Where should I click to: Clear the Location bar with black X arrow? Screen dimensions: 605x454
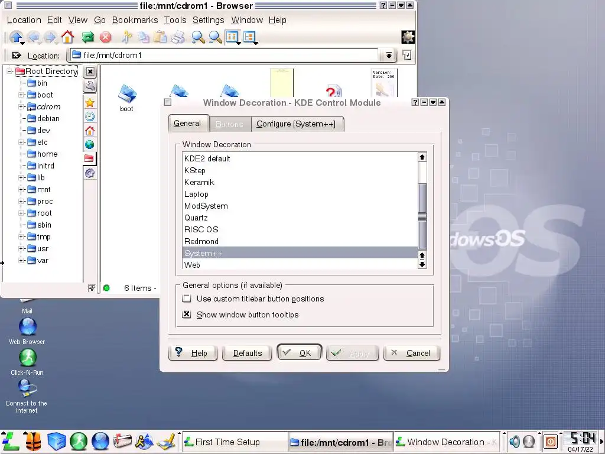point(16,55)
